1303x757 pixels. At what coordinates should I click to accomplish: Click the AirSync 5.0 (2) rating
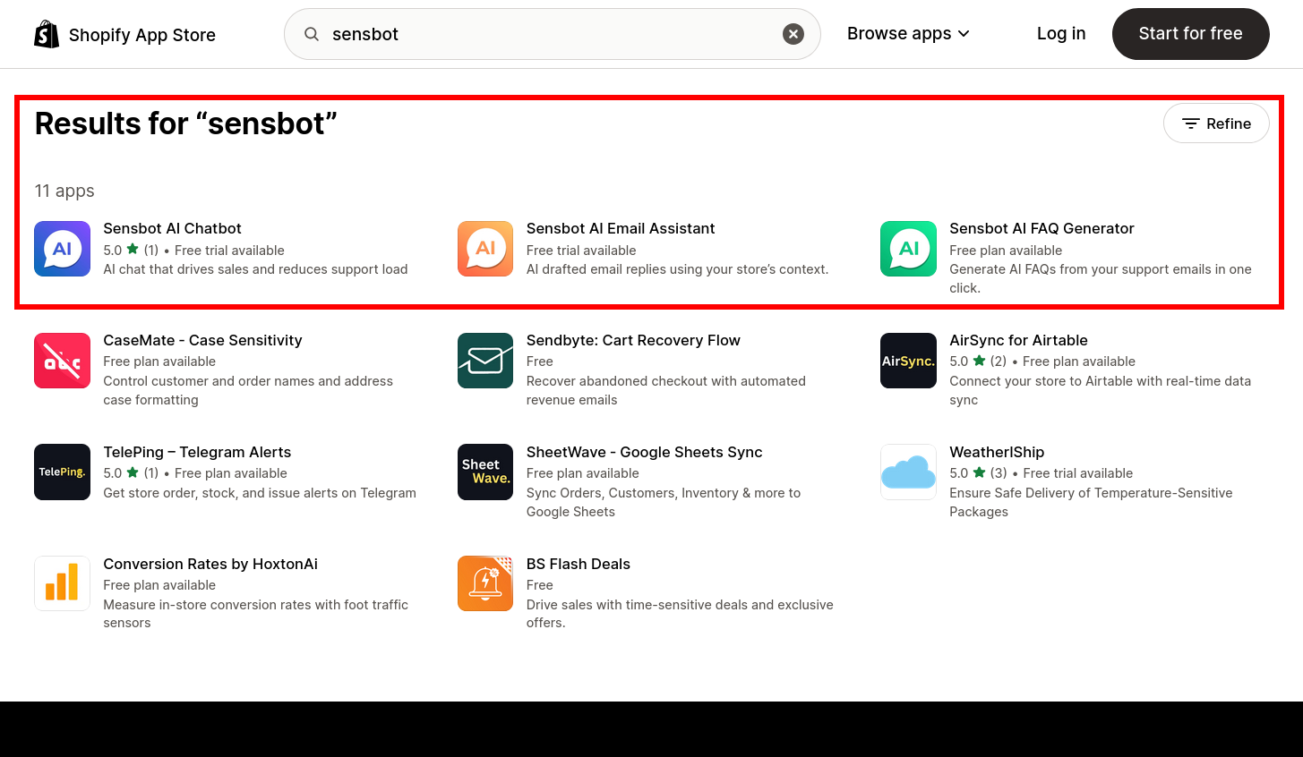[978, 361]
